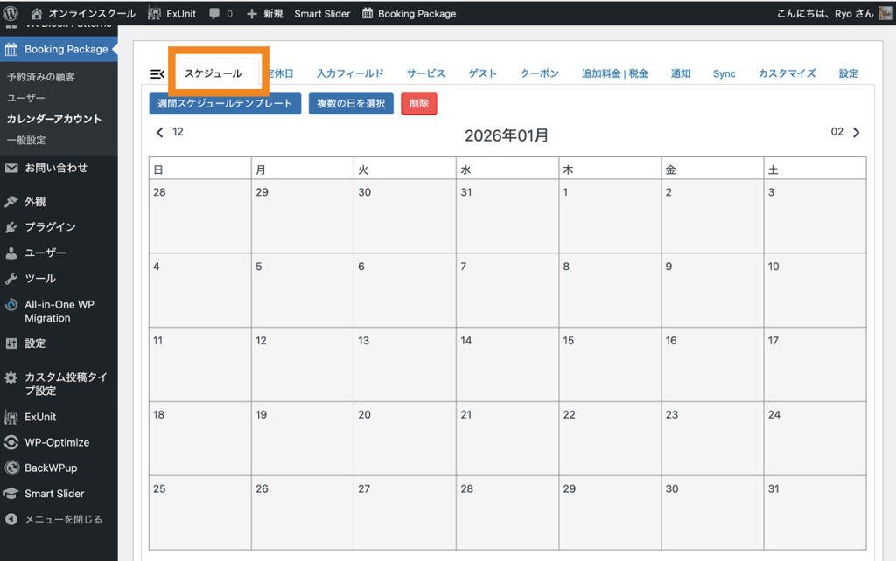Open WP-Optimize in the sidebar

[56, 443]
